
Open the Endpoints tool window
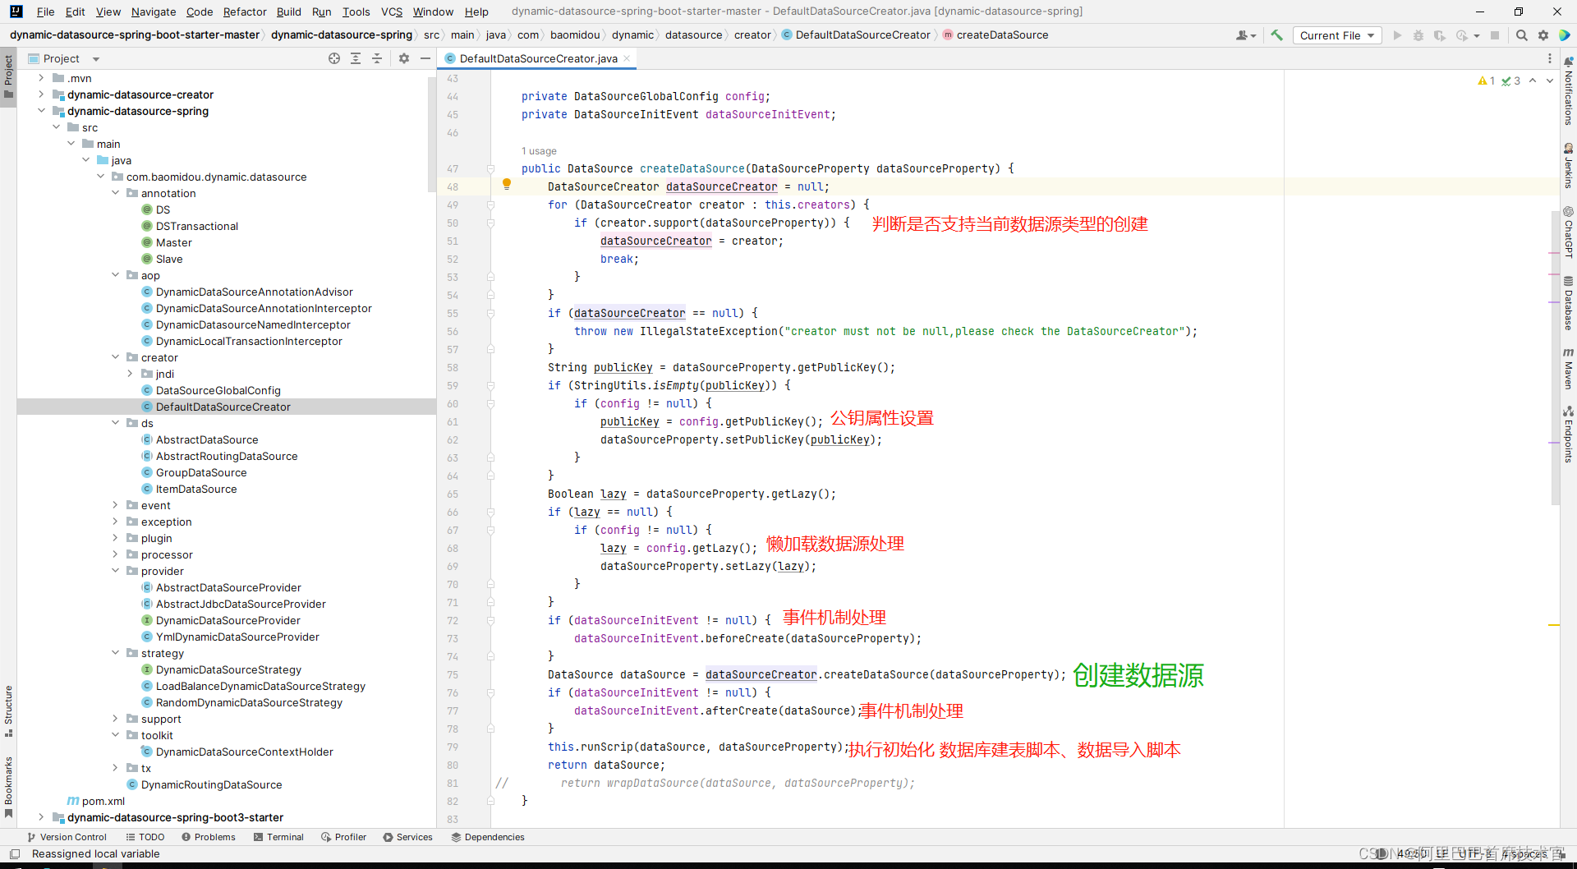(x=1568, y=434)
